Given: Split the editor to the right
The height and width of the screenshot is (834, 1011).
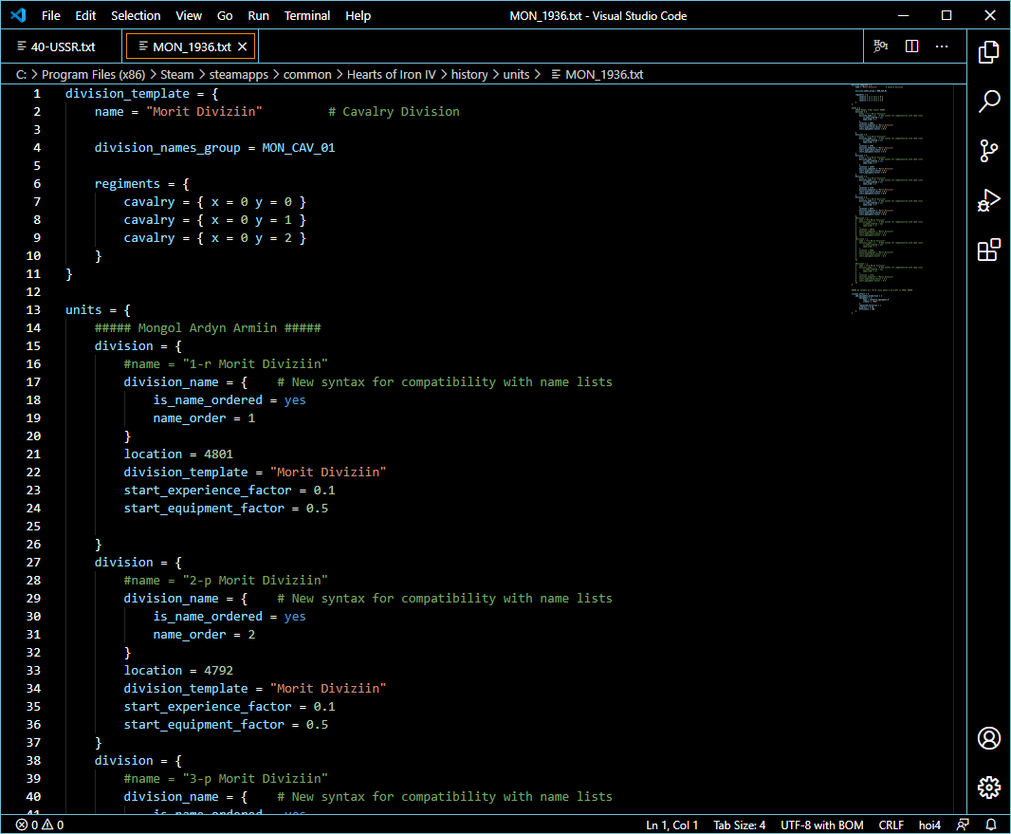Looking at the screenshot, I should coord(911,46).
